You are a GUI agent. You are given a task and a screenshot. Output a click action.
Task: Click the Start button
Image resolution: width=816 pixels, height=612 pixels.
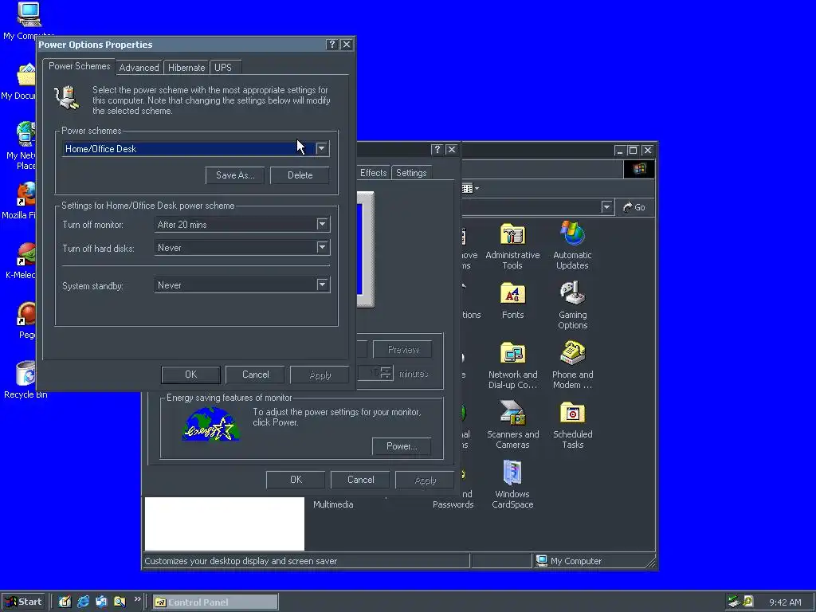25,602
